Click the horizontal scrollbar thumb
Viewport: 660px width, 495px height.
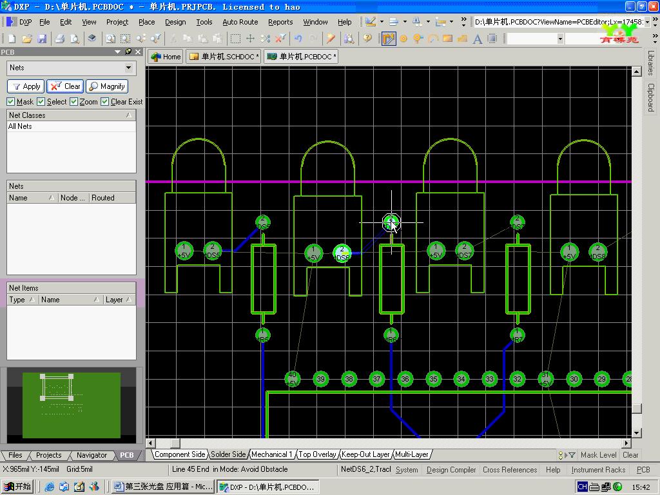tap(175, 443)
